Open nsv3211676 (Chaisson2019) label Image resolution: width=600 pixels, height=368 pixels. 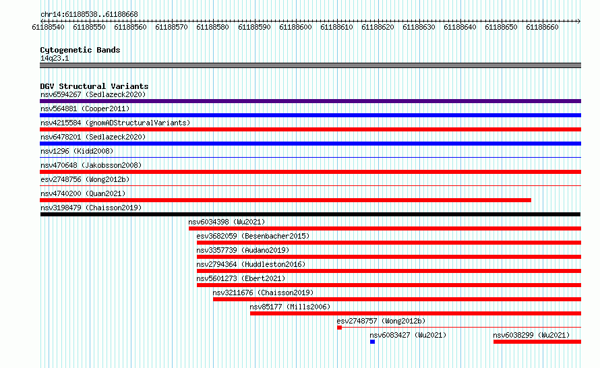tap(264, 293)
